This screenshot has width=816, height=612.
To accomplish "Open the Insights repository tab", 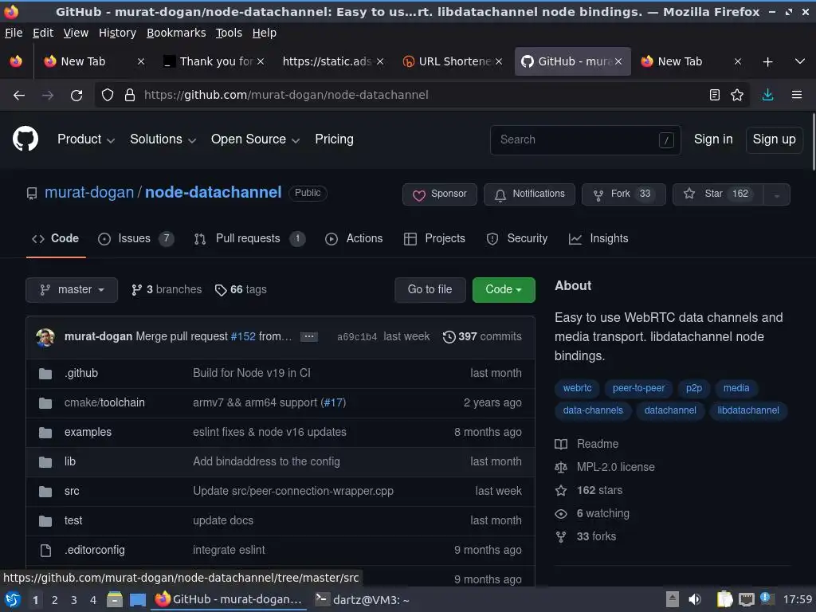I will pos(598,239).
